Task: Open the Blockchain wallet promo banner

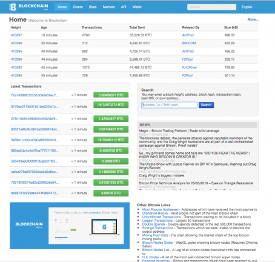Action: point(70,226)
